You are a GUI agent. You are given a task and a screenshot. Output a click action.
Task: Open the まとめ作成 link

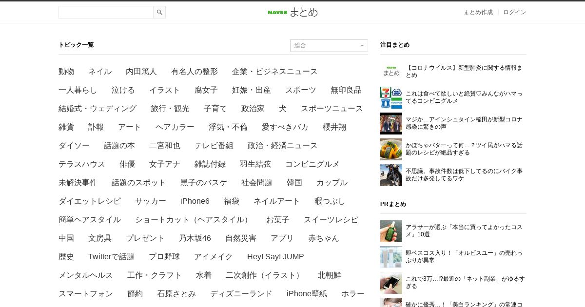[478, 12]
